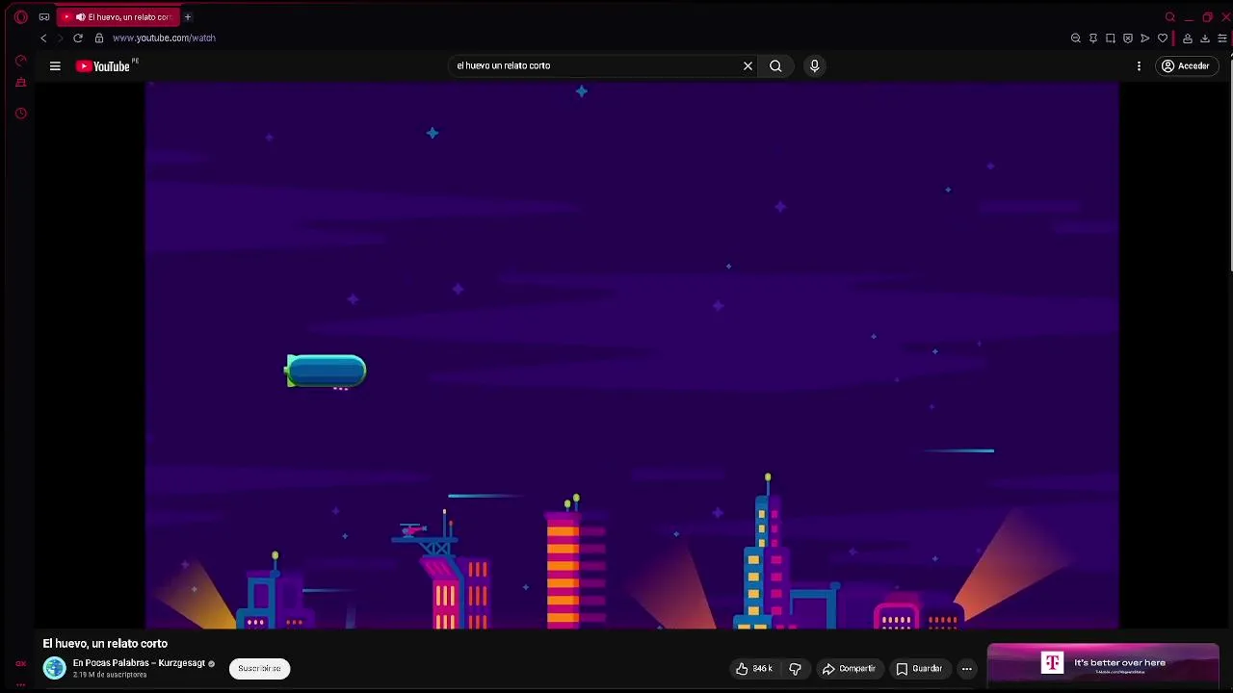Add bookmark with the heart icon
Image resolution: width=1233 pixels, height=693 pixels.
(x=1163, y=38)
